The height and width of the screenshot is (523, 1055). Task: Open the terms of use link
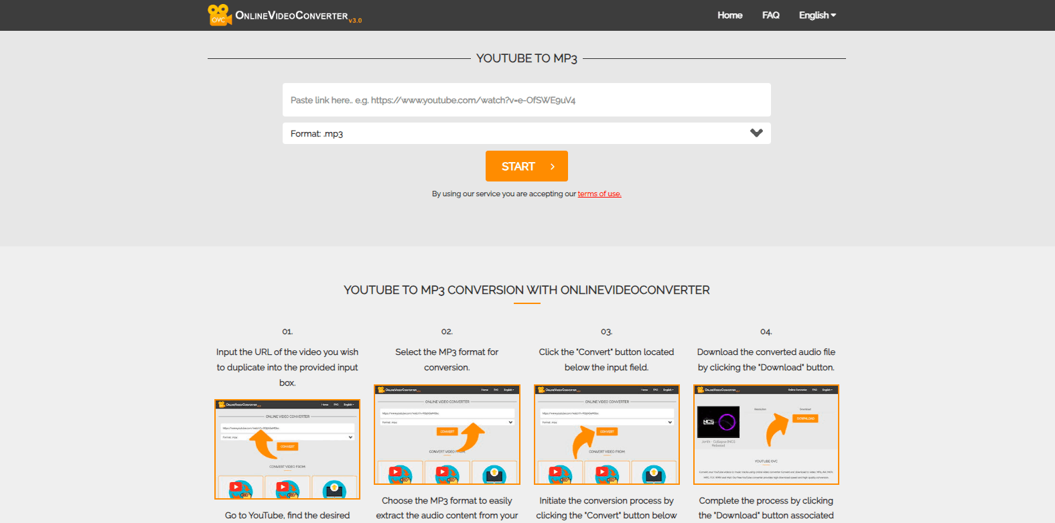(x=600, y=194)
